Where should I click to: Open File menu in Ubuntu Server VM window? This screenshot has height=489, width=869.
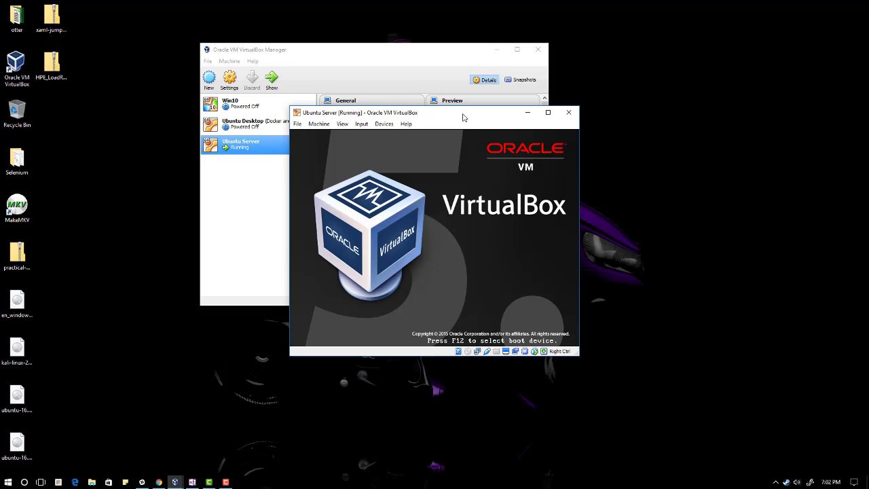coord(297,124)
